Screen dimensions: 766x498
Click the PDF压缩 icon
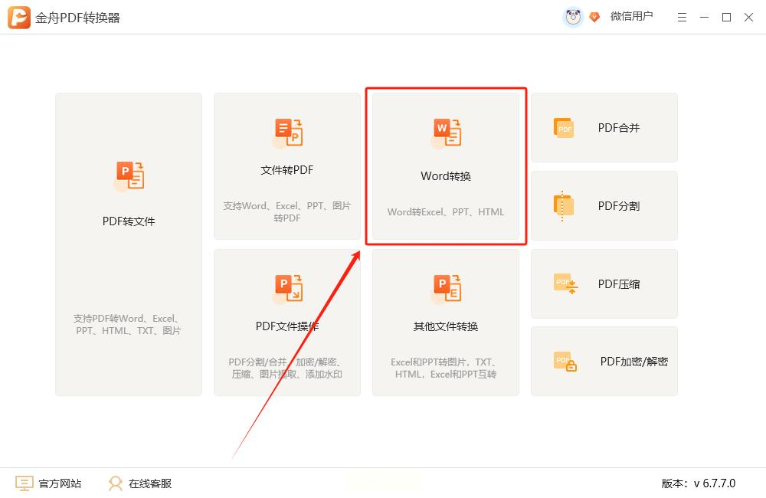[566, 283]
